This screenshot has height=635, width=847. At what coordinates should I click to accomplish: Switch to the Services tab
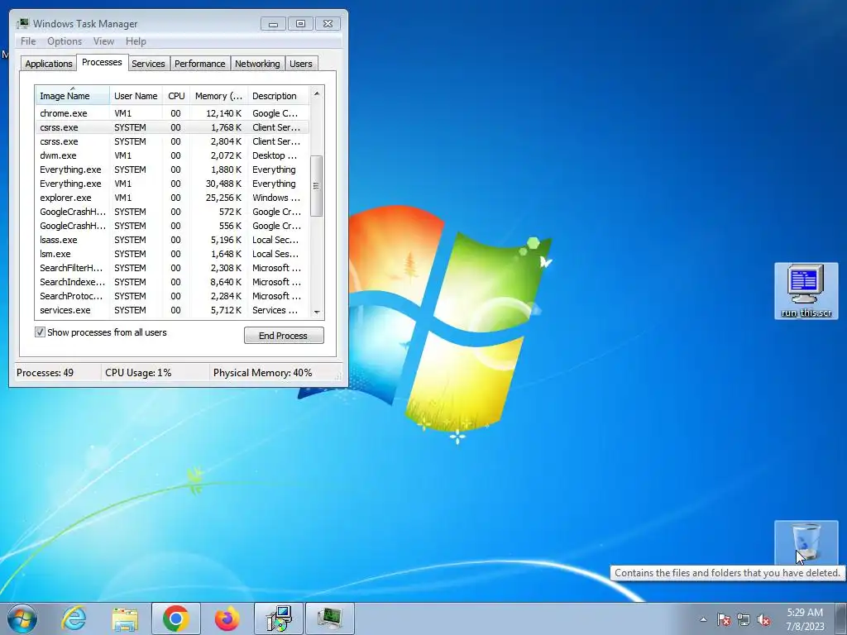(x=148, y=64)
